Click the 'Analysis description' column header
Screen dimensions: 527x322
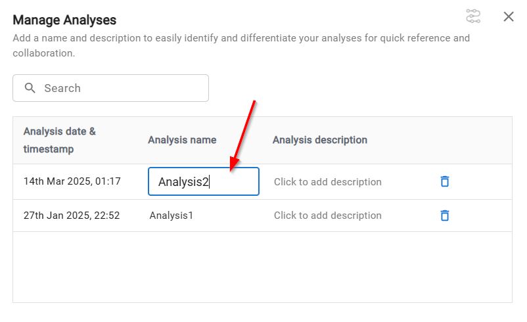click(319, 140)
